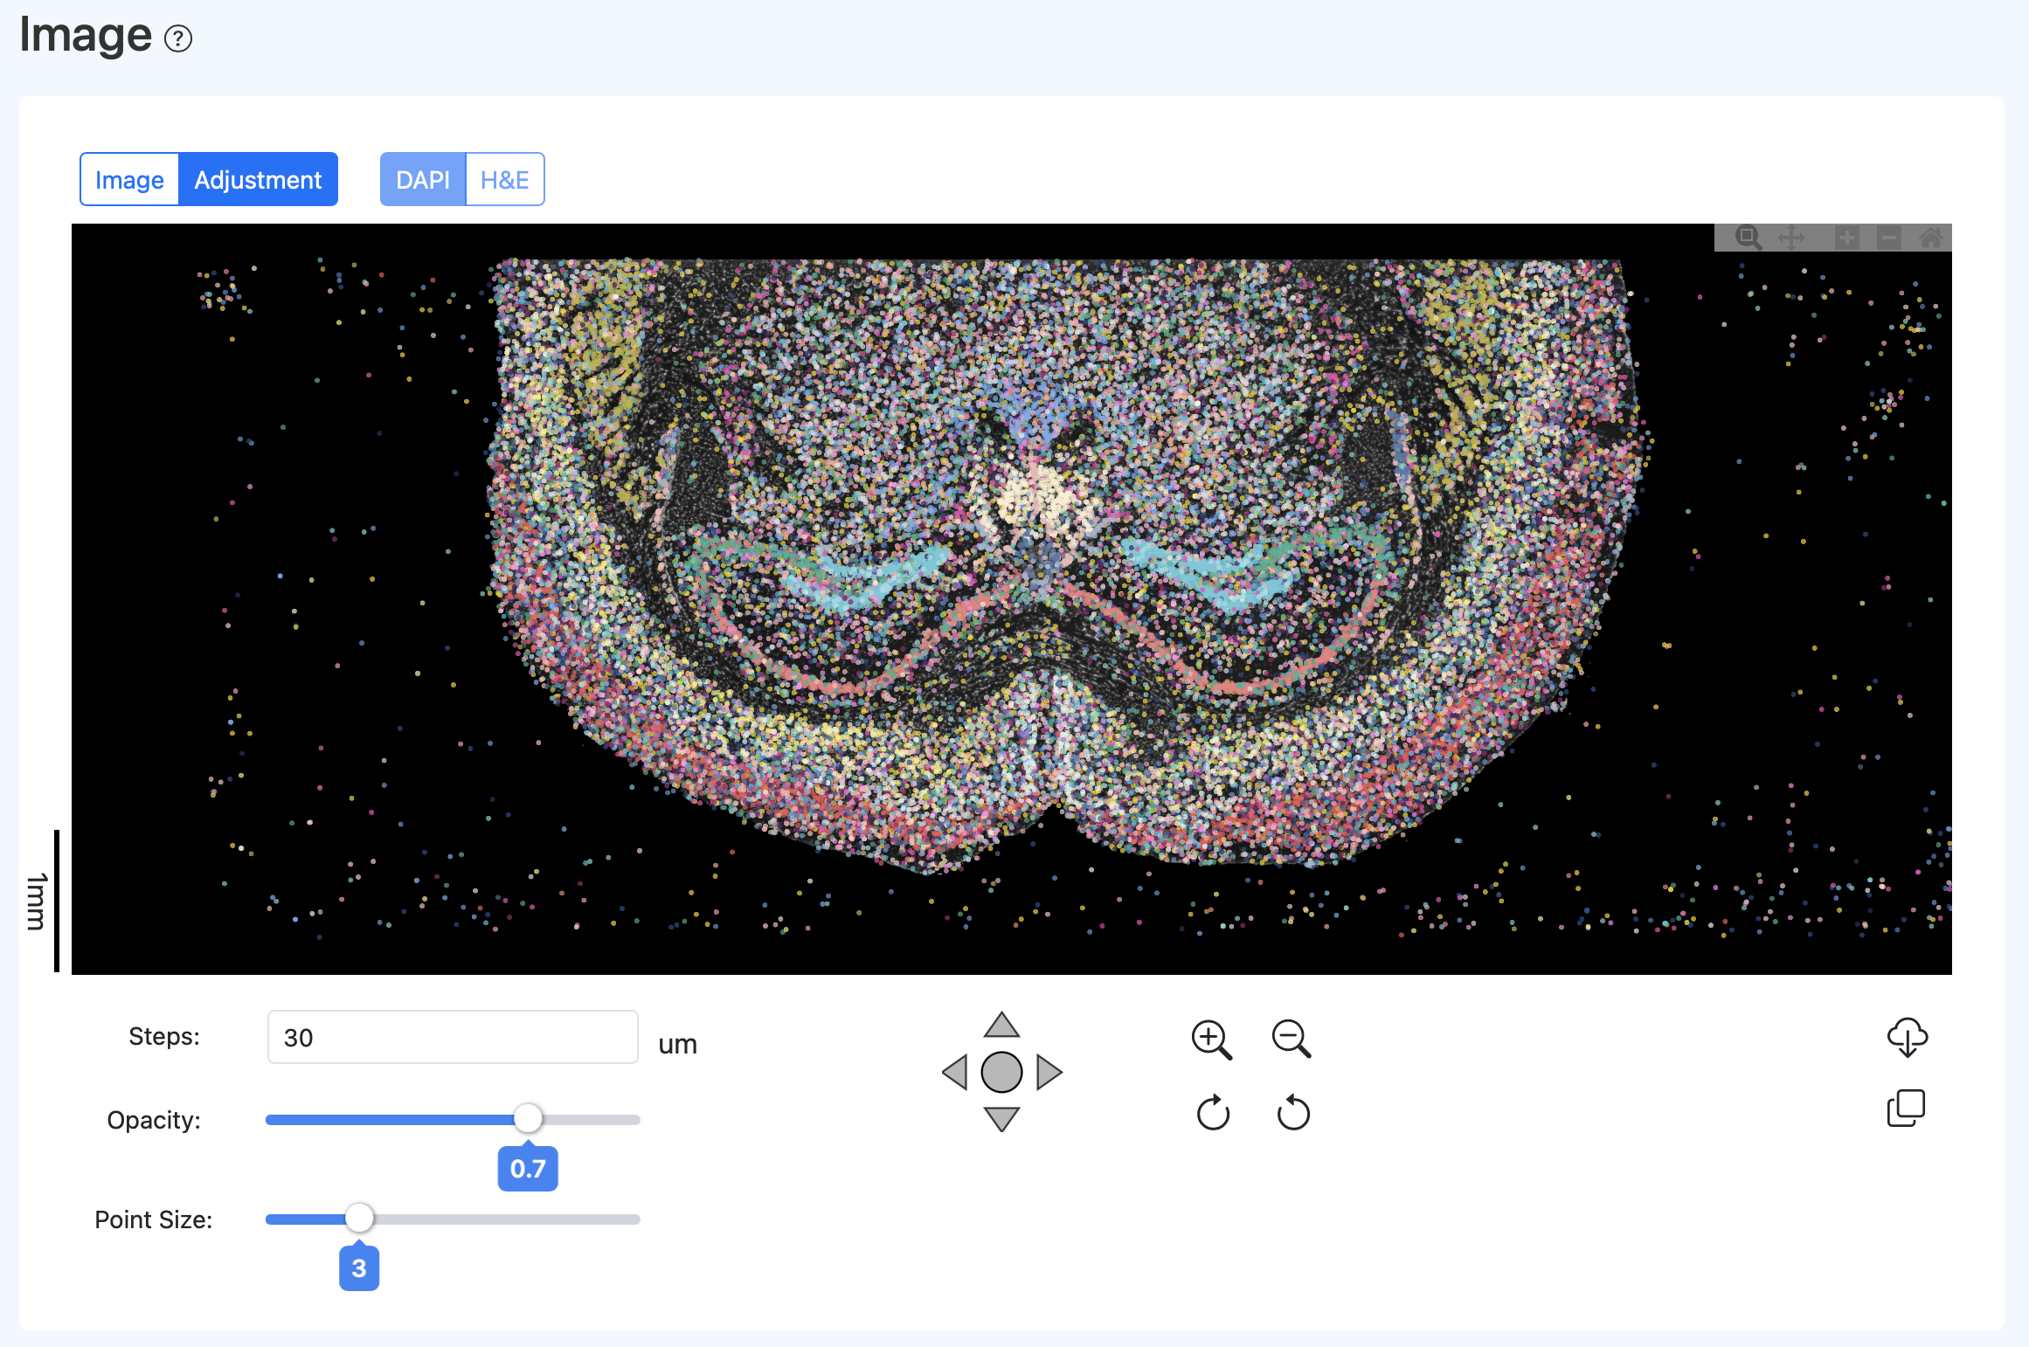Toggle to the H&E channel

504,179
